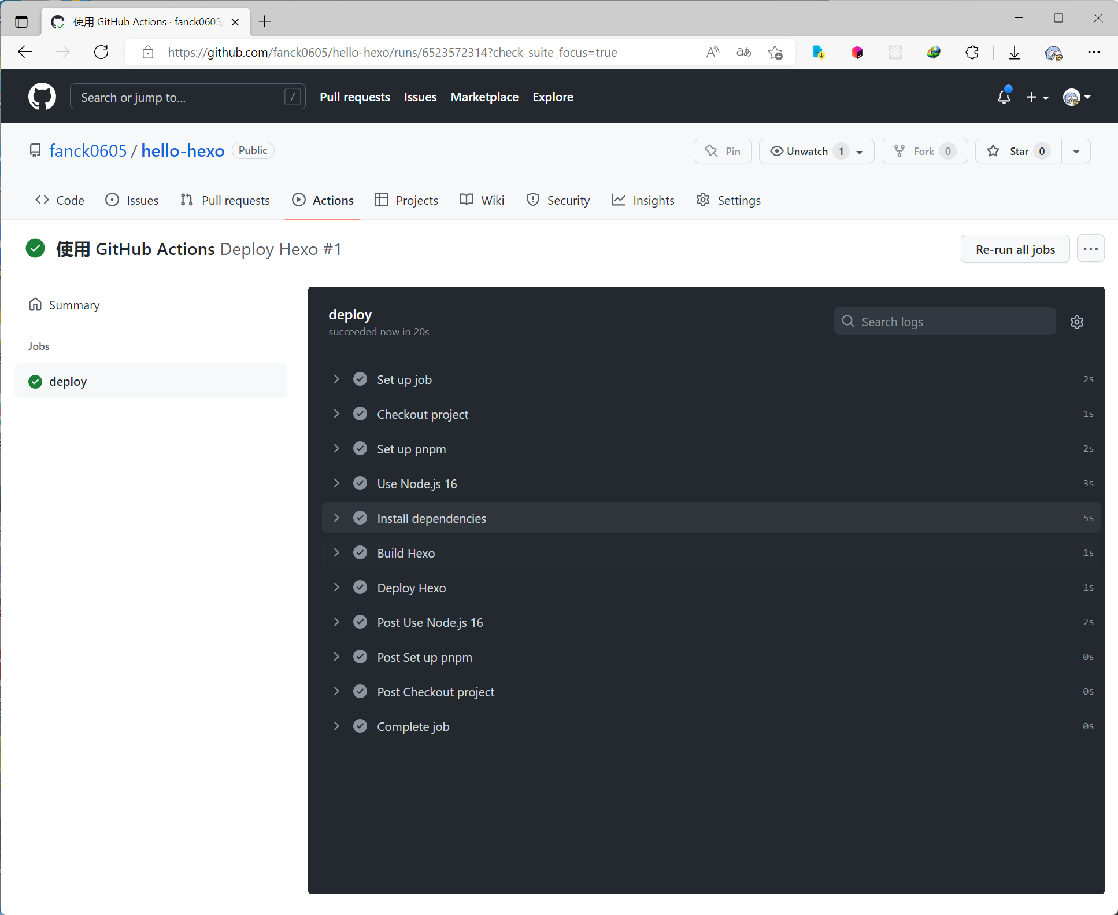Star the hello-hexo repository
Viewport: 1118px width, 915px height.
point(1019,151)
